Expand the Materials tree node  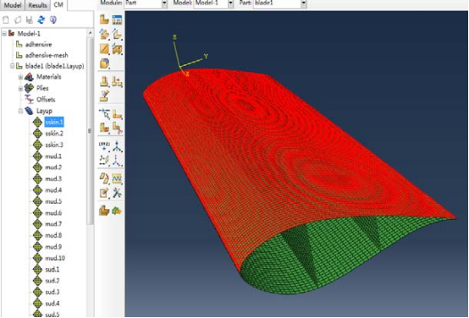click(x=20, y=77)
